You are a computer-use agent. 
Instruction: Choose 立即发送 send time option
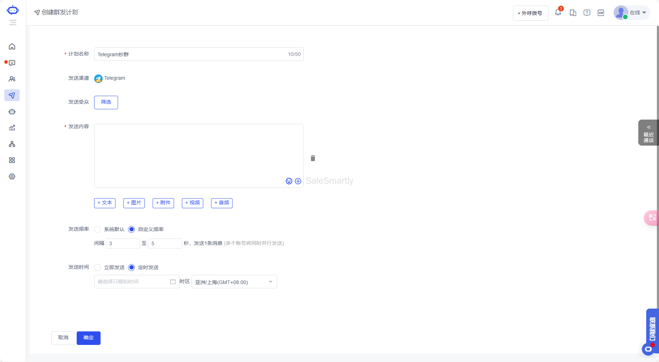point(98,267)
